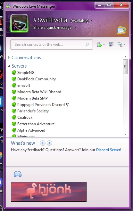Click the search magnifier icon
The image size is (133, 211).
pos(87,45)
